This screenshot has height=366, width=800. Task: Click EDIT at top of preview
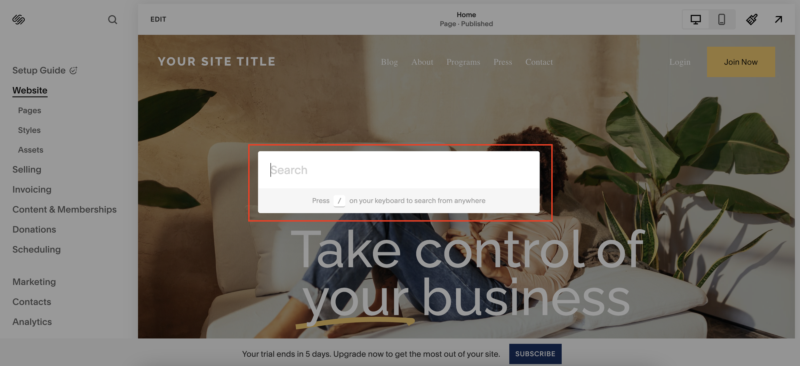(x=158, y=19)
